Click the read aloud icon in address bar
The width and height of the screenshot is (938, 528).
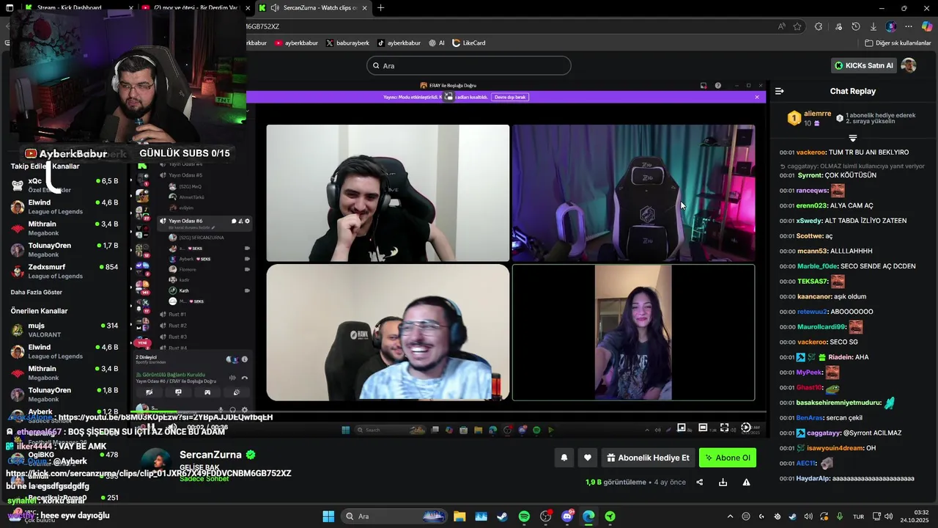pos(782,26)
